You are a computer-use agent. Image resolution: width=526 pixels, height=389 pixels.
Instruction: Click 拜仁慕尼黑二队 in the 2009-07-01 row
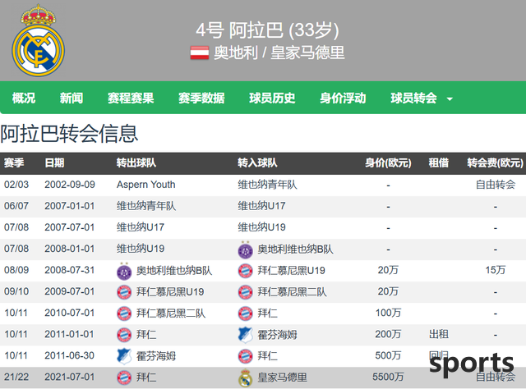point(293,292)
